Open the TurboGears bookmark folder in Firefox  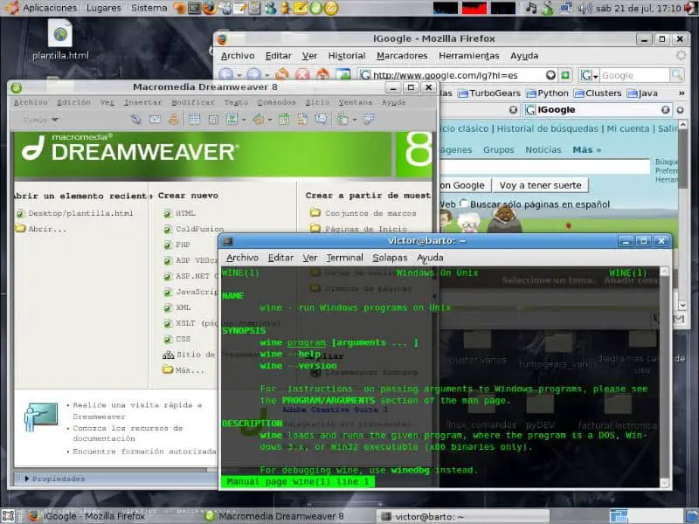[489, 93]
